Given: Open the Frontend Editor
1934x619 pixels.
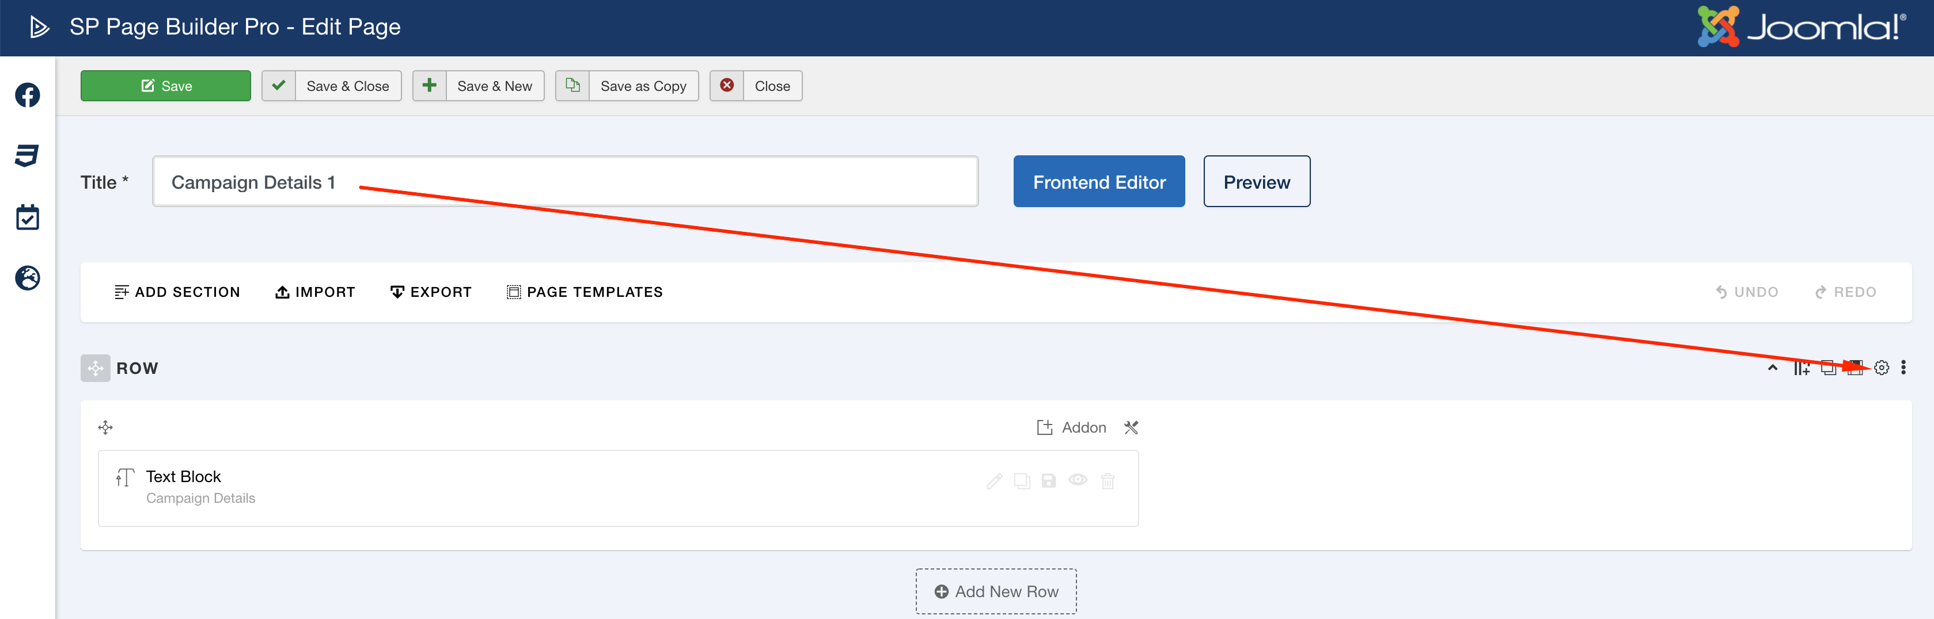Looking at the screenshot, I should click(x=1098, y=181).
